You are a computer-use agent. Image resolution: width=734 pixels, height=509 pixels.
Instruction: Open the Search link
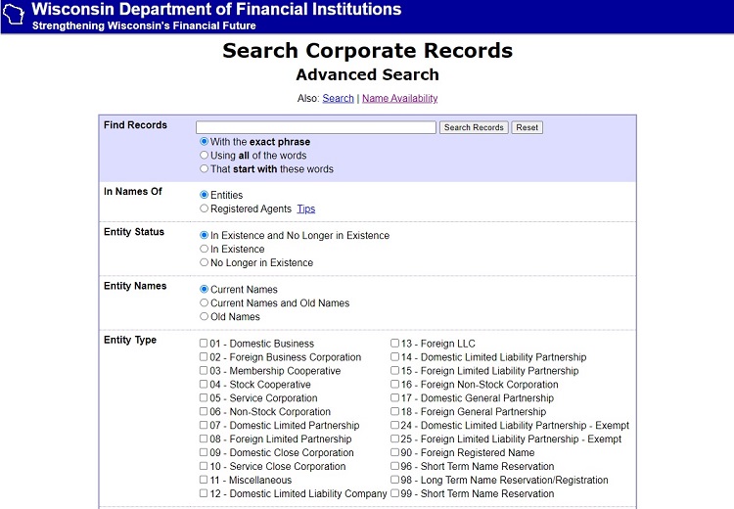[338, 98]
